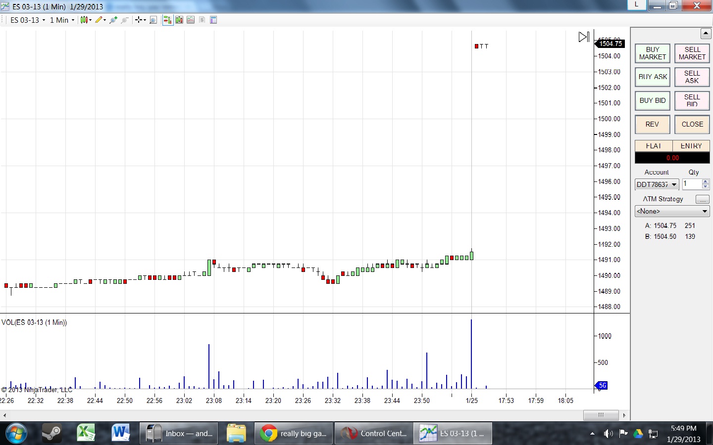The height and width of the screenshot is (445, 713).
Task: Open Word from the taskbar
Action: point(121,434)
